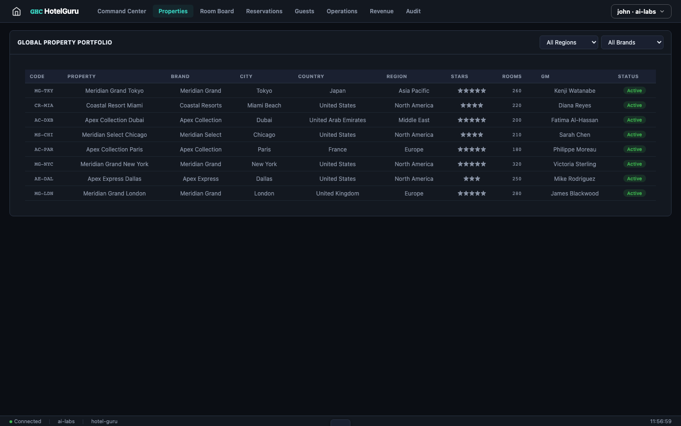The width and height of the screenshot is (681, 426).
Task: Sort the table by the ROOMS column header
Action: (x=512, y=76)
